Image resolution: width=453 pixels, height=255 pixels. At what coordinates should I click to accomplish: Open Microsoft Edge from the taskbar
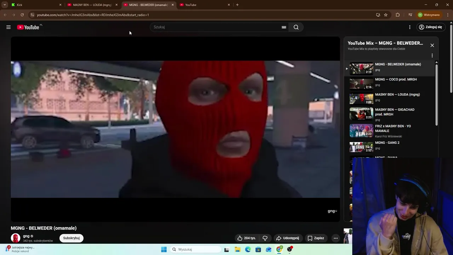[x=248, y=249]
